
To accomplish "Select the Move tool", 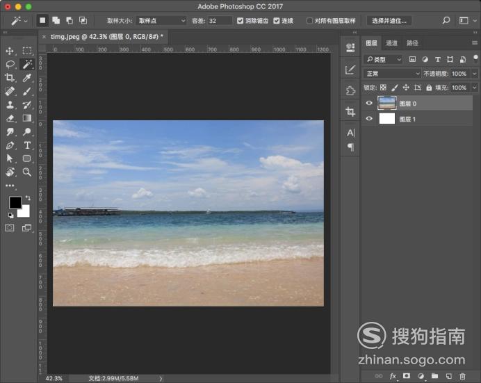I will pyautogui.click(x=10, y=51).
